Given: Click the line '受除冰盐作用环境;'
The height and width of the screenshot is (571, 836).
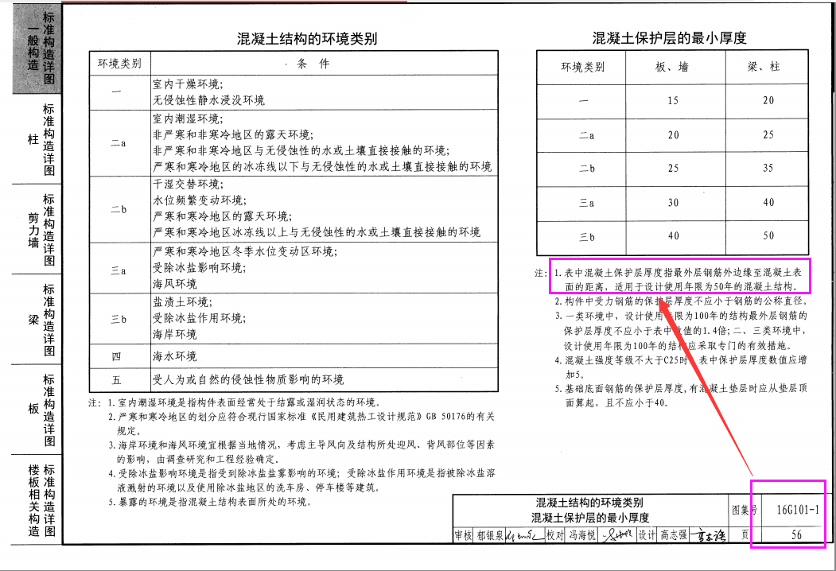Looking at the screenshot, I should (x=200, y=318).
